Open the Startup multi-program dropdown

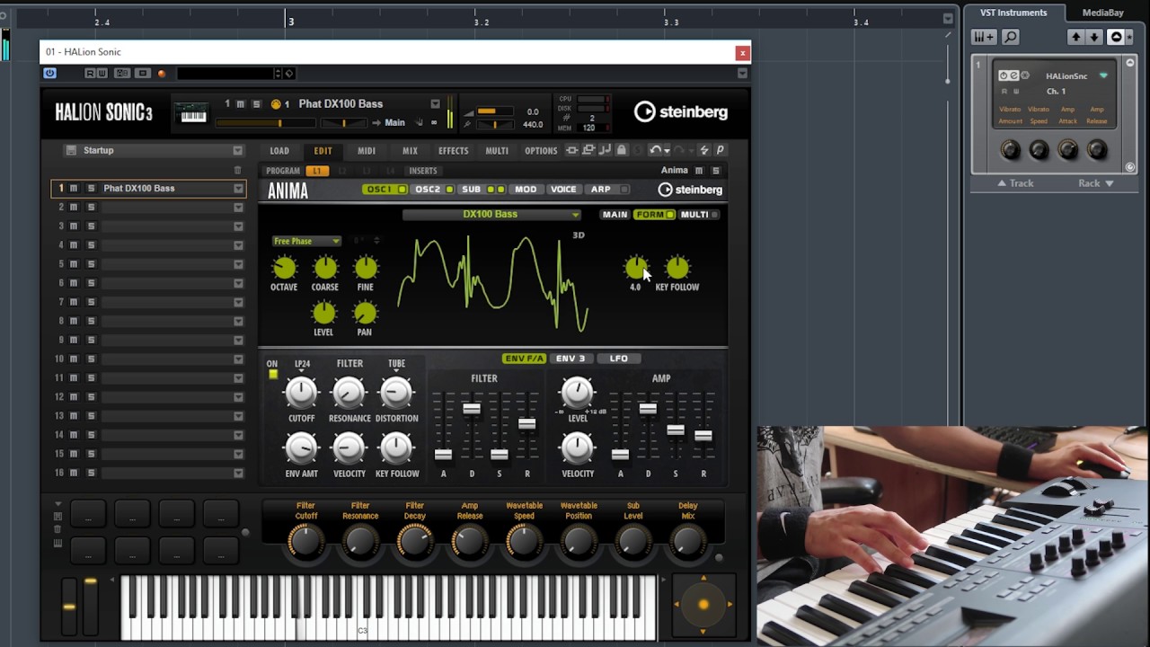point(237,151)
